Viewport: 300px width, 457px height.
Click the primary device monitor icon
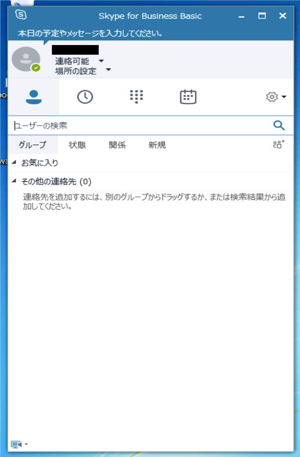click(x=16, y=444)
